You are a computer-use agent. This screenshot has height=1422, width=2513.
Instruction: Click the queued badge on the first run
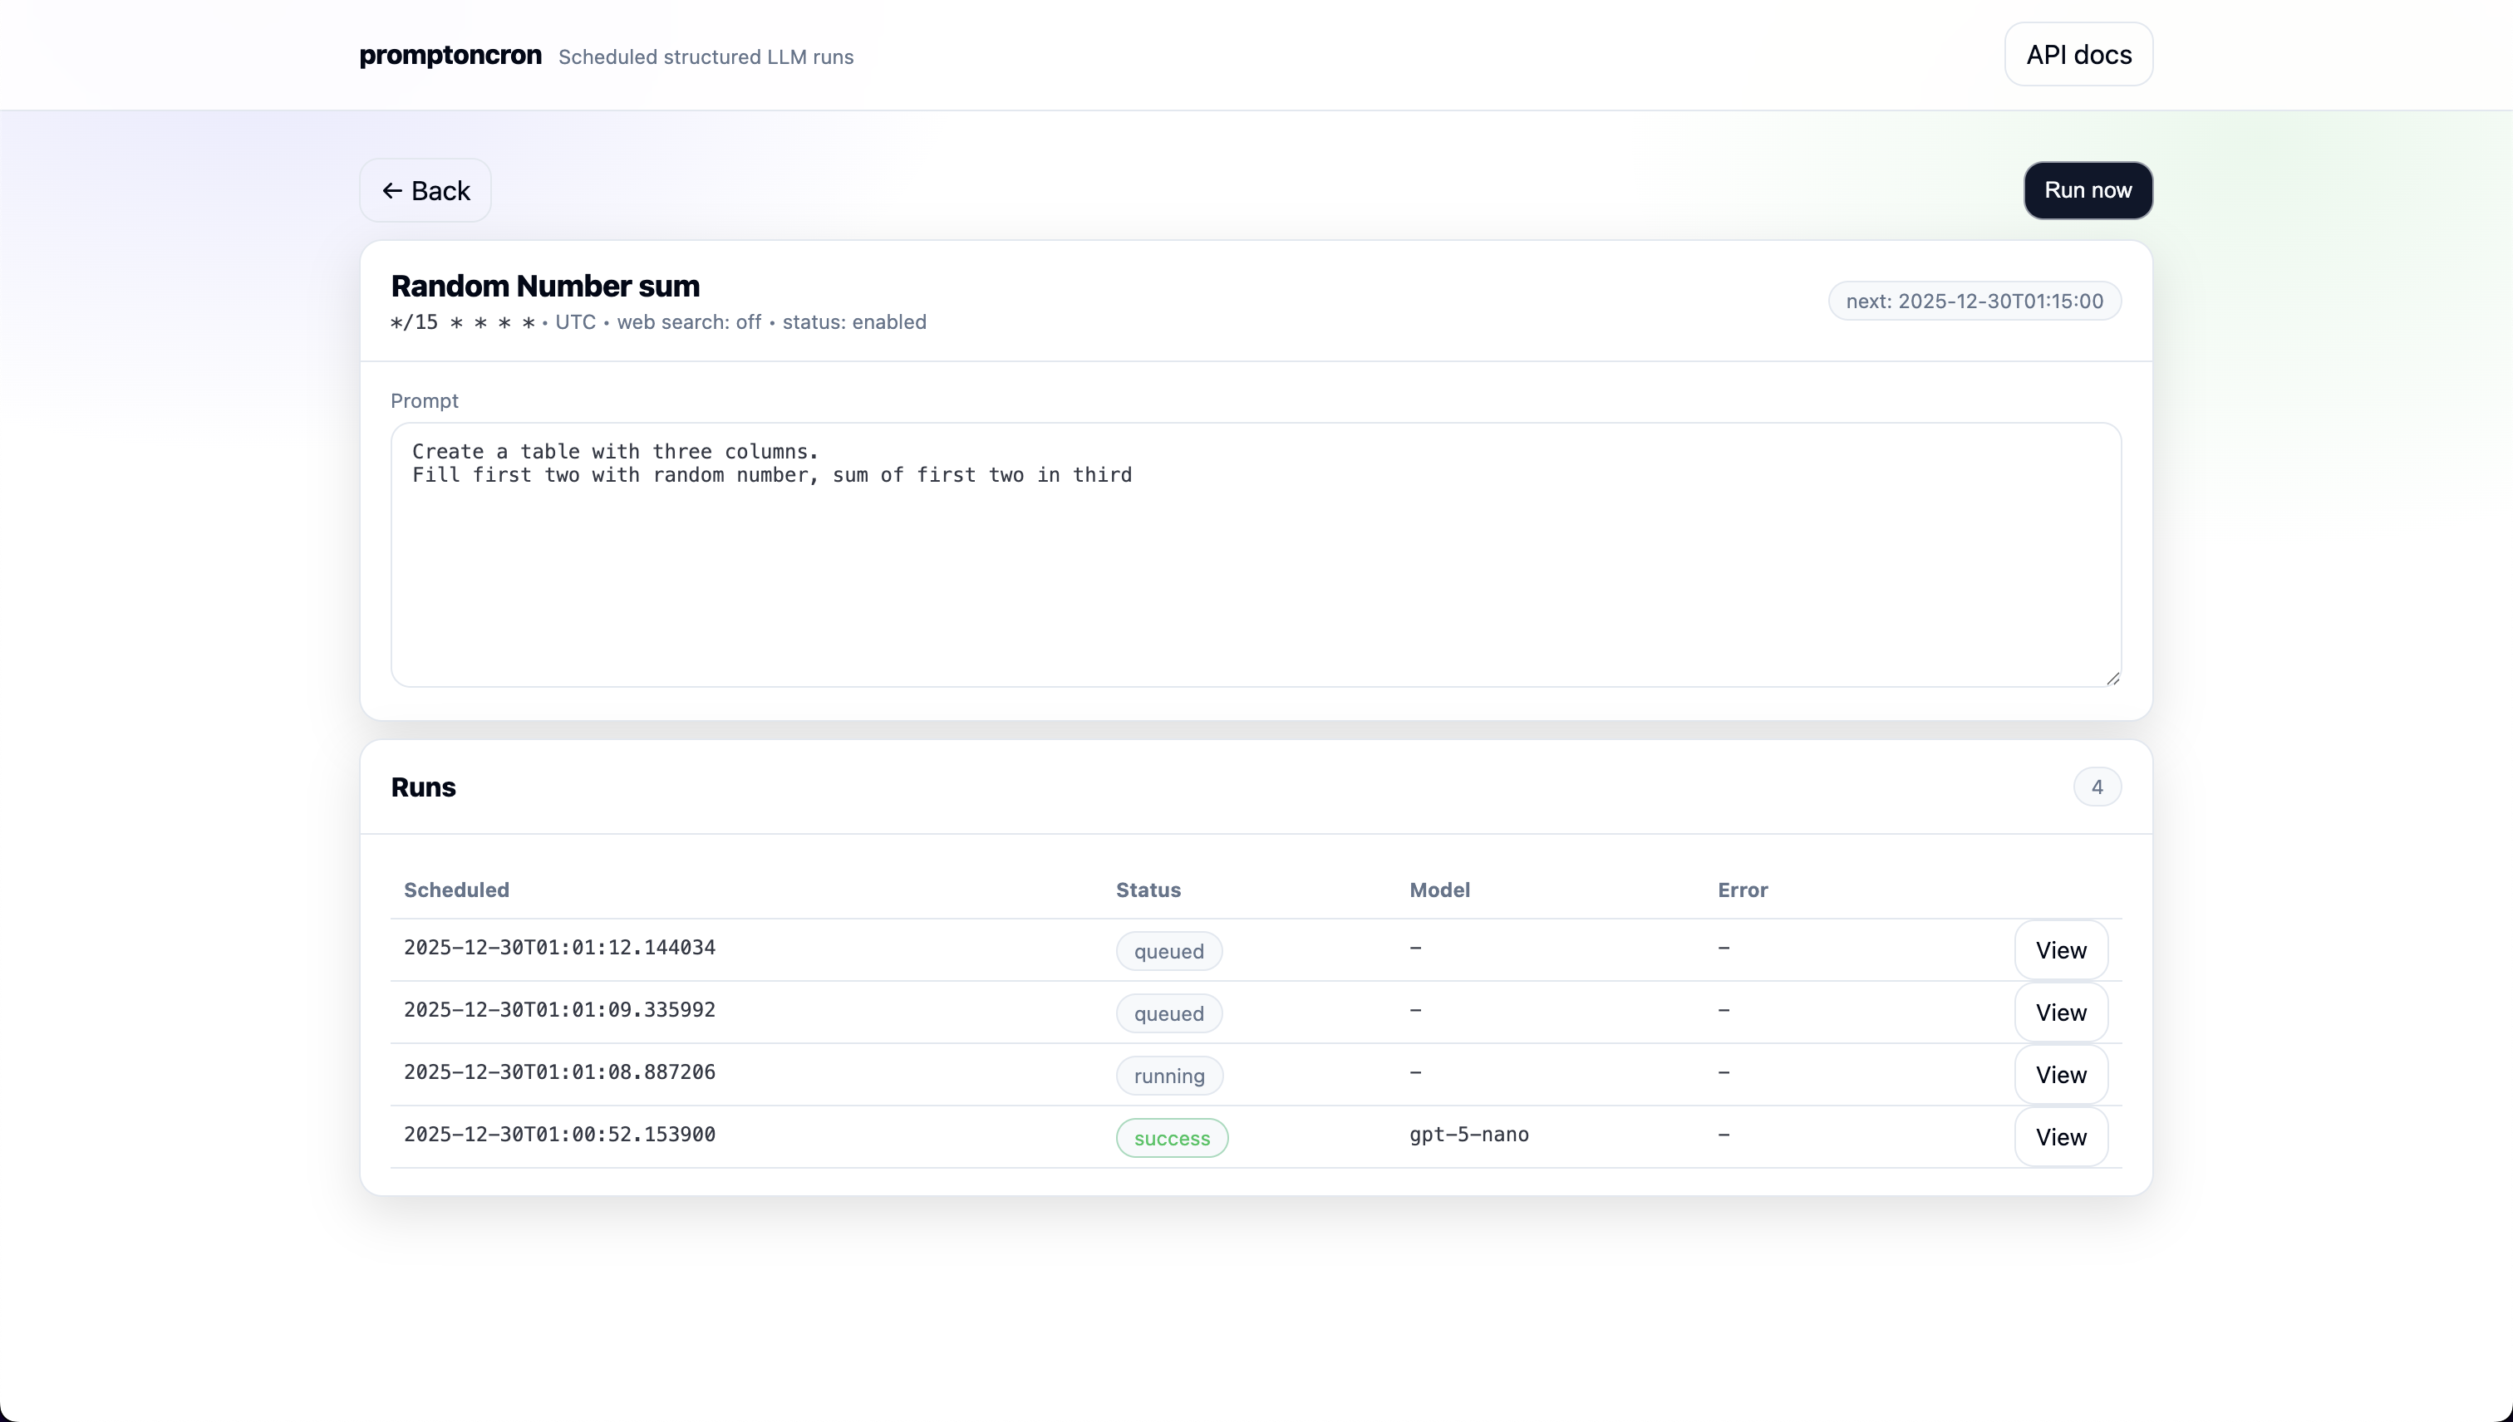pos(1168,949)
